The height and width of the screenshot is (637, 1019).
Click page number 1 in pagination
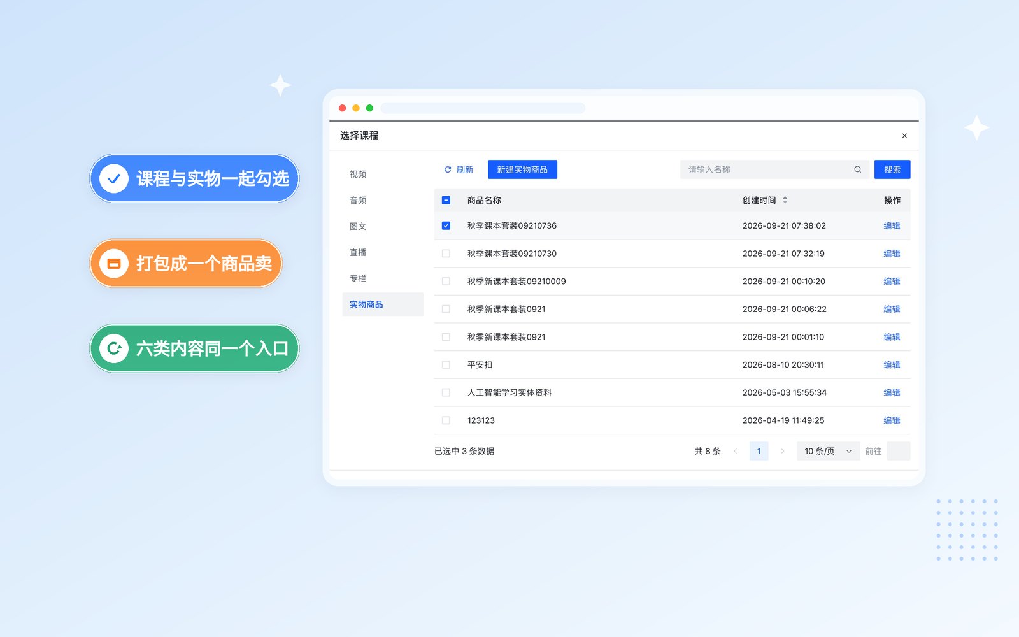tap(759, 451)
